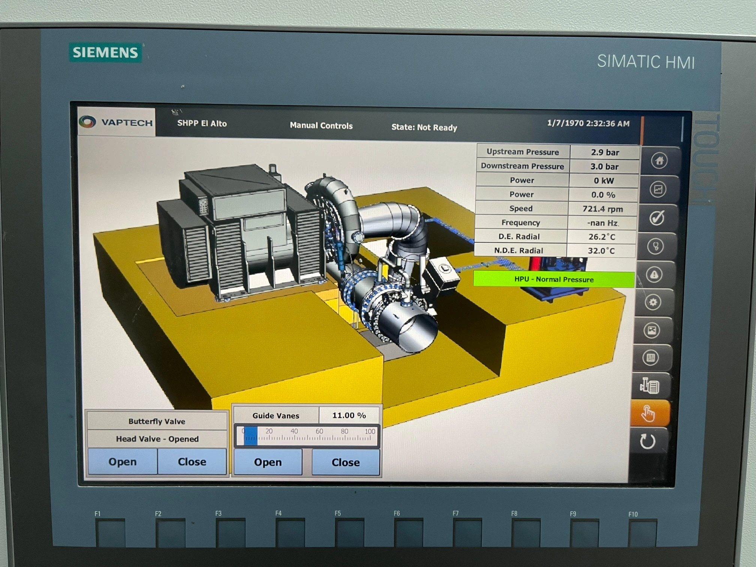Image resolution: width=756 pixels, height=567 pixels.
Task: Click the Speed label
Action: click(x=521, y=208)
